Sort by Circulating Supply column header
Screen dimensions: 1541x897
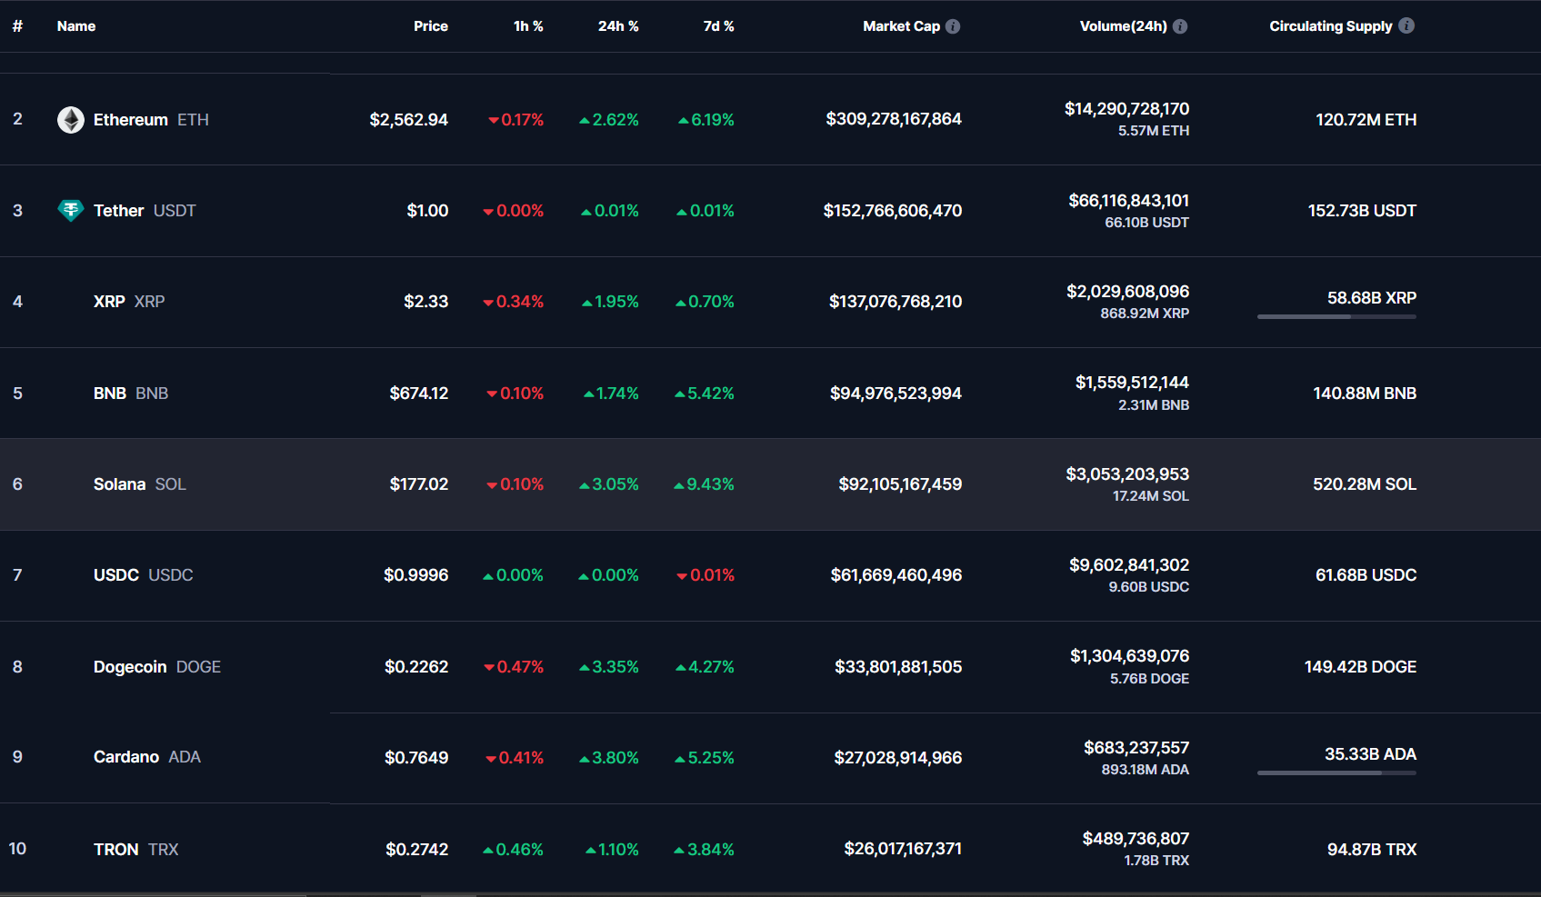coord(1331,26)
